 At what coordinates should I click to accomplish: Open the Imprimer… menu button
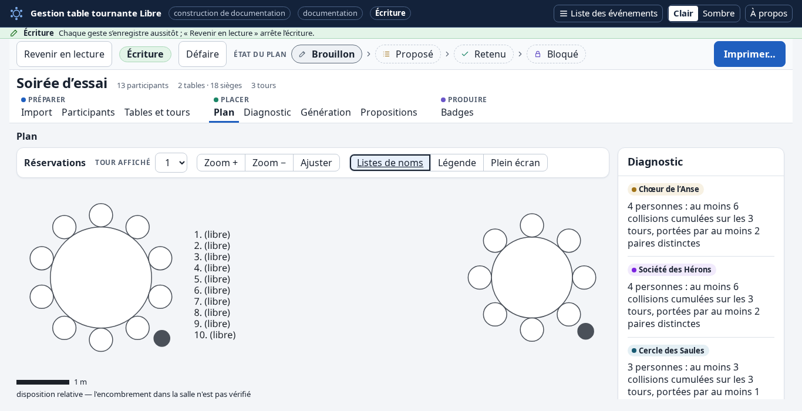pyautogui.click(x=750, y=54)
